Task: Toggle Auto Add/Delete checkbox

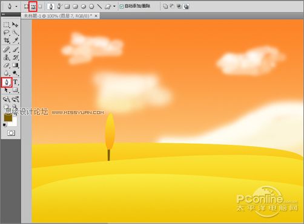Action: pyautogui.click(x=122, y=7)
